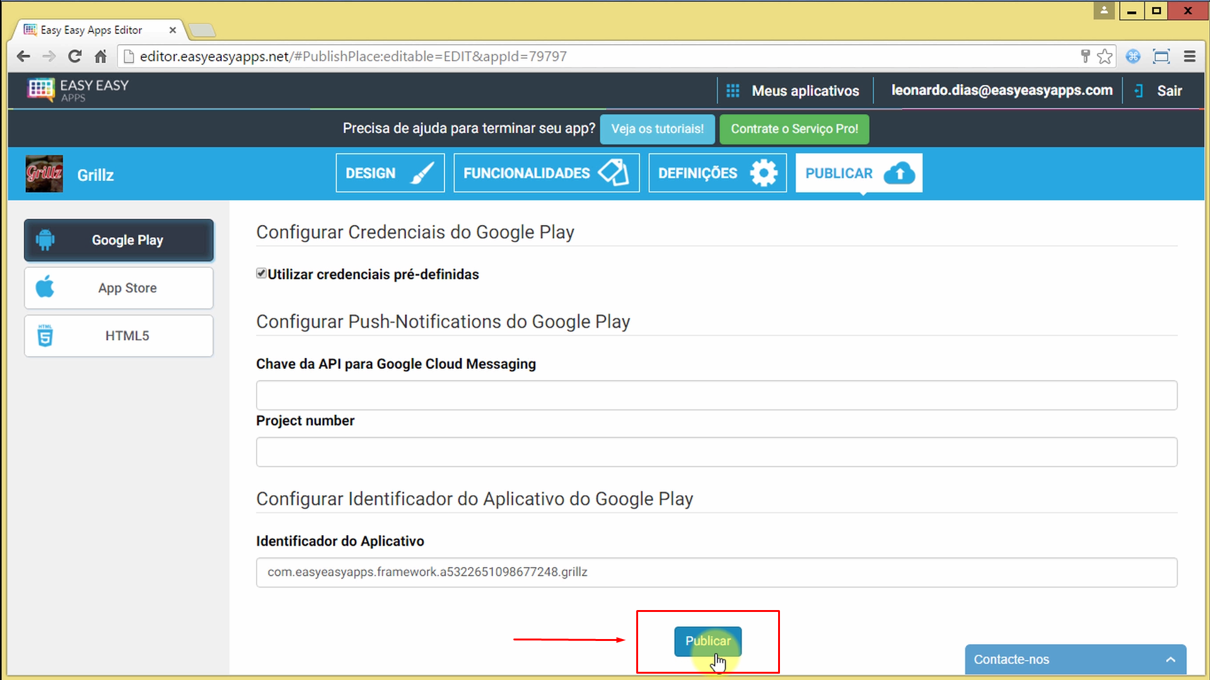This screenshot has width=1210, height=680.
Task: Open the Chrome menu
Action: point(1189,56)
